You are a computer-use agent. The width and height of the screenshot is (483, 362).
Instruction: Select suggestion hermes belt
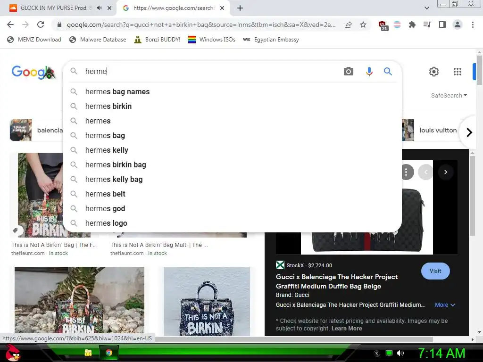(x=232, y=194)
